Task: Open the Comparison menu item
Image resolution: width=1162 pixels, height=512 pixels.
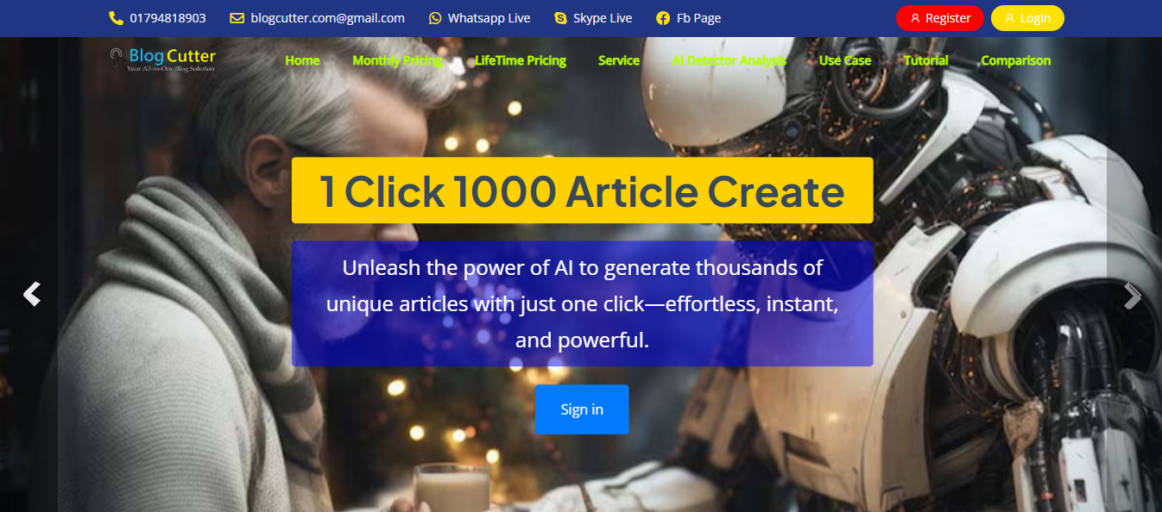Action: [x=1016, y=60]
